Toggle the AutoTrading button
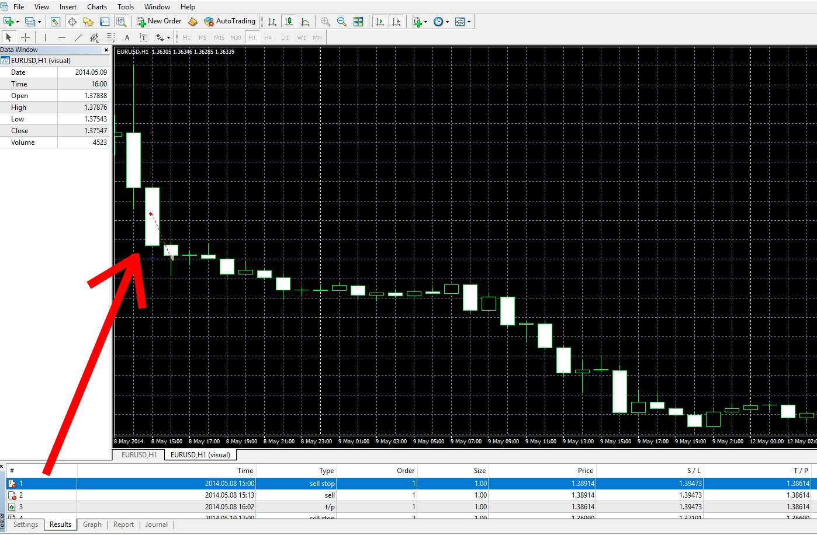This screenshot has width=817, height=535. coord(230,22)
